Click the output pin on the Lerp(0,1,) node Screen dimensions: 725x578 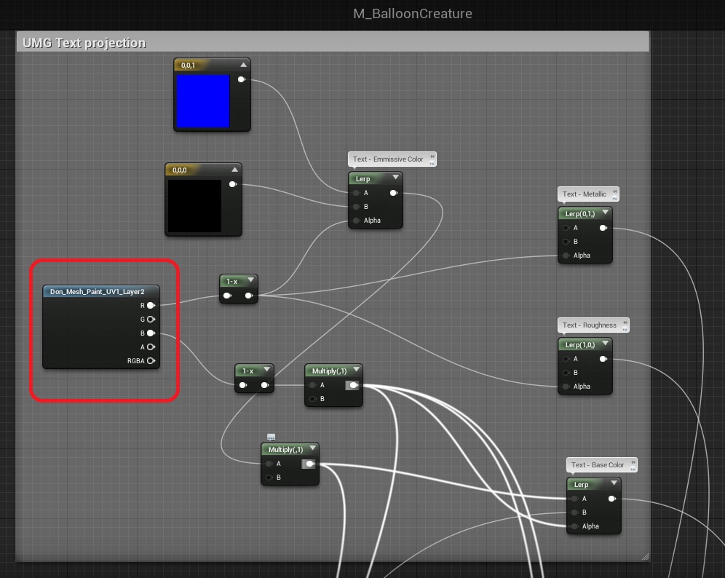coord(603,228)
